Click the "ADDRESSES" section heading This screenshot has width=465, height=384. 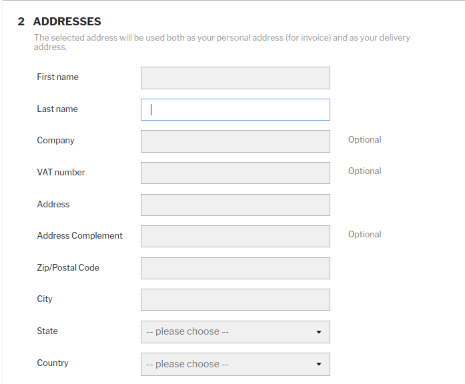67,22
